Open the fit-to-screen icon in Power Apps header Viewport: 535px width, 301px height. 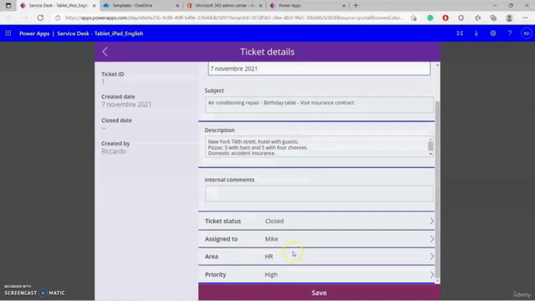point(460,33)
